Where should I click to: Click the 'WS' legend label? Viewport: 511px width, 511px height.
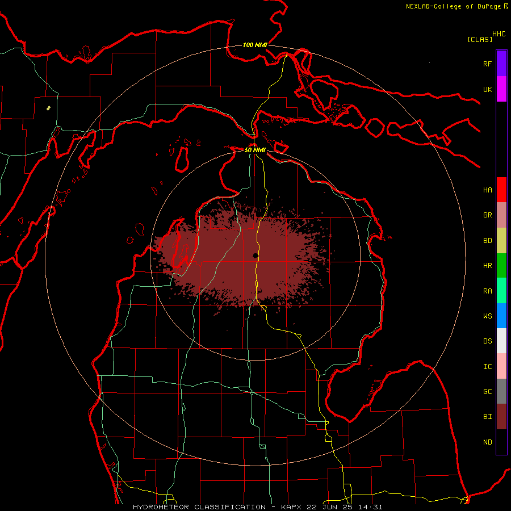pos(487,316)
